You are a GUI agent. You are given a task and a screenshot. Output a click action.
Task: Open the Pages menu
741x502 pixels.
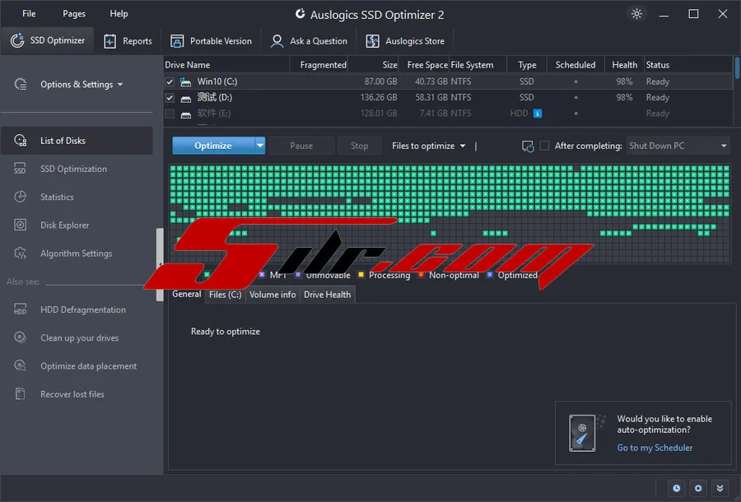tap(74, 14)
